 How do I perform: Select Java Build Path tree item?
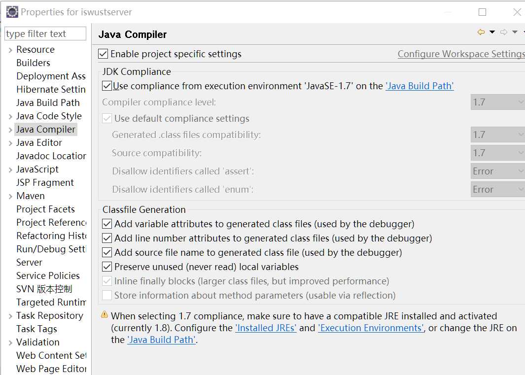coord(48,102)
